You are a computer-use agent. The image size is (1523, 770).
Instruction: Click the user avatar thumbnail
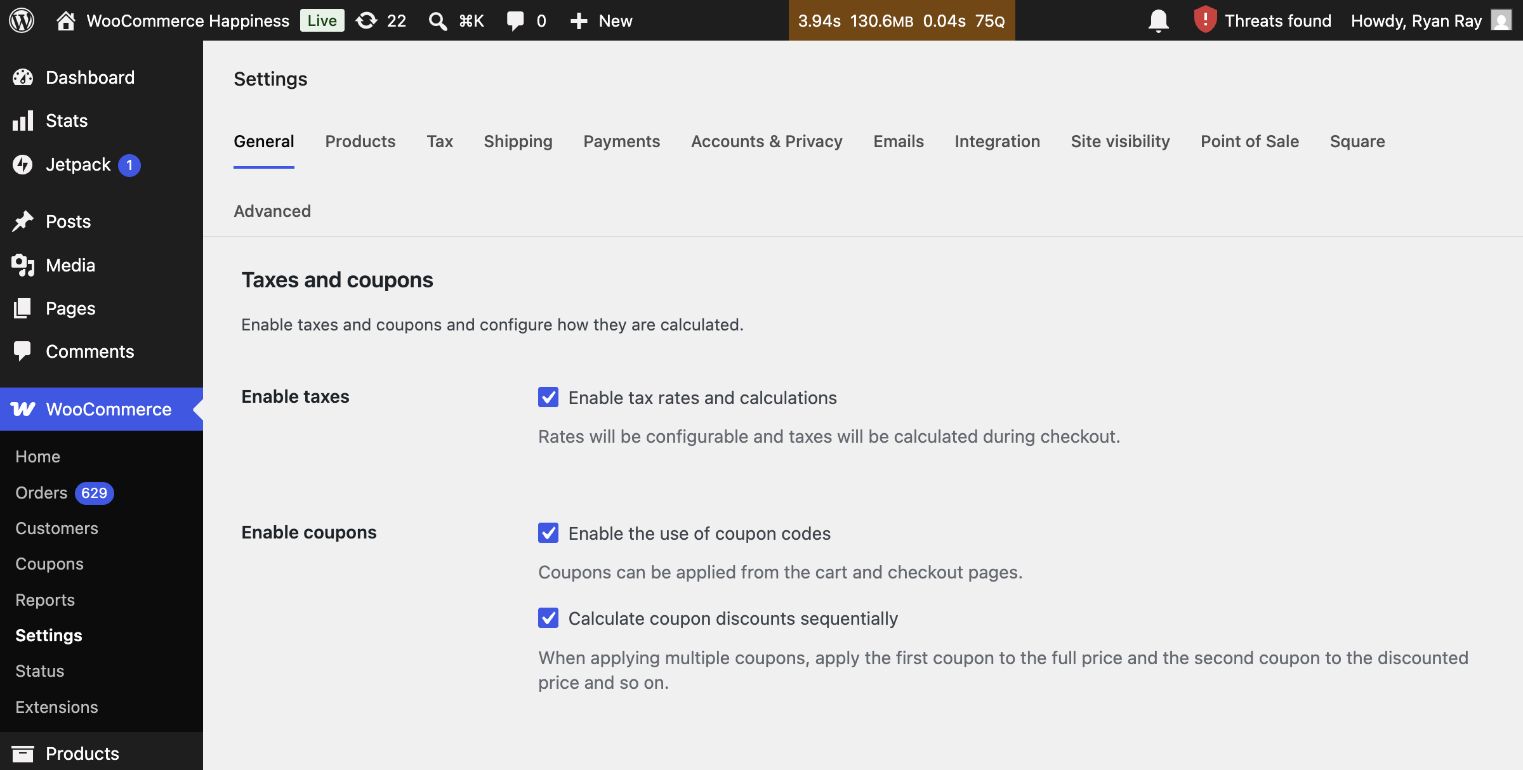pos(1501,20)
